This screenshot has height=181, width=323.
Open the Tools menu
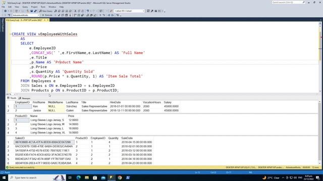(43, 7)
